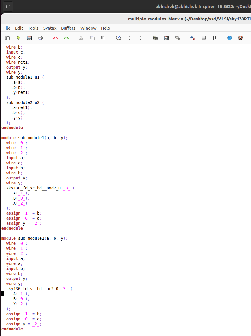Redo the undone change
Image resolution: width=251 pixels, height=336 pixels.
tap(66, 38)
